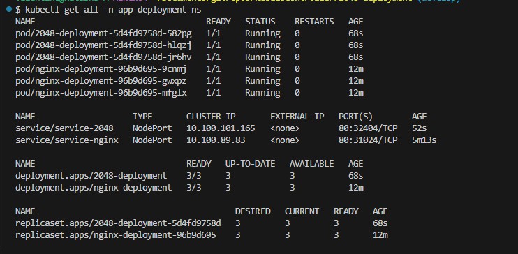Click 3/3 ready value of 2048-deployment
The height and width of the screenshot is (254, 518).
[x=193, y=176]
